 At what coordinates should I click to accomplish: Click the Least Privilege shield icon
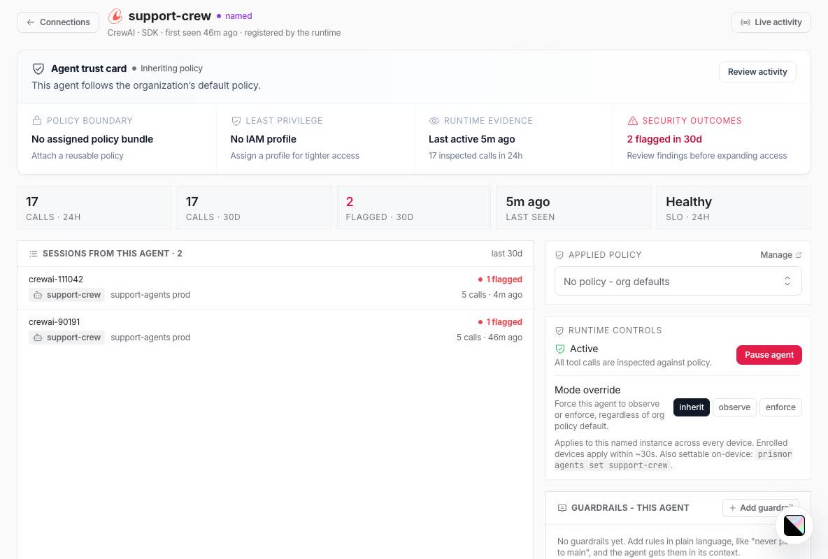tap(236, 121)
